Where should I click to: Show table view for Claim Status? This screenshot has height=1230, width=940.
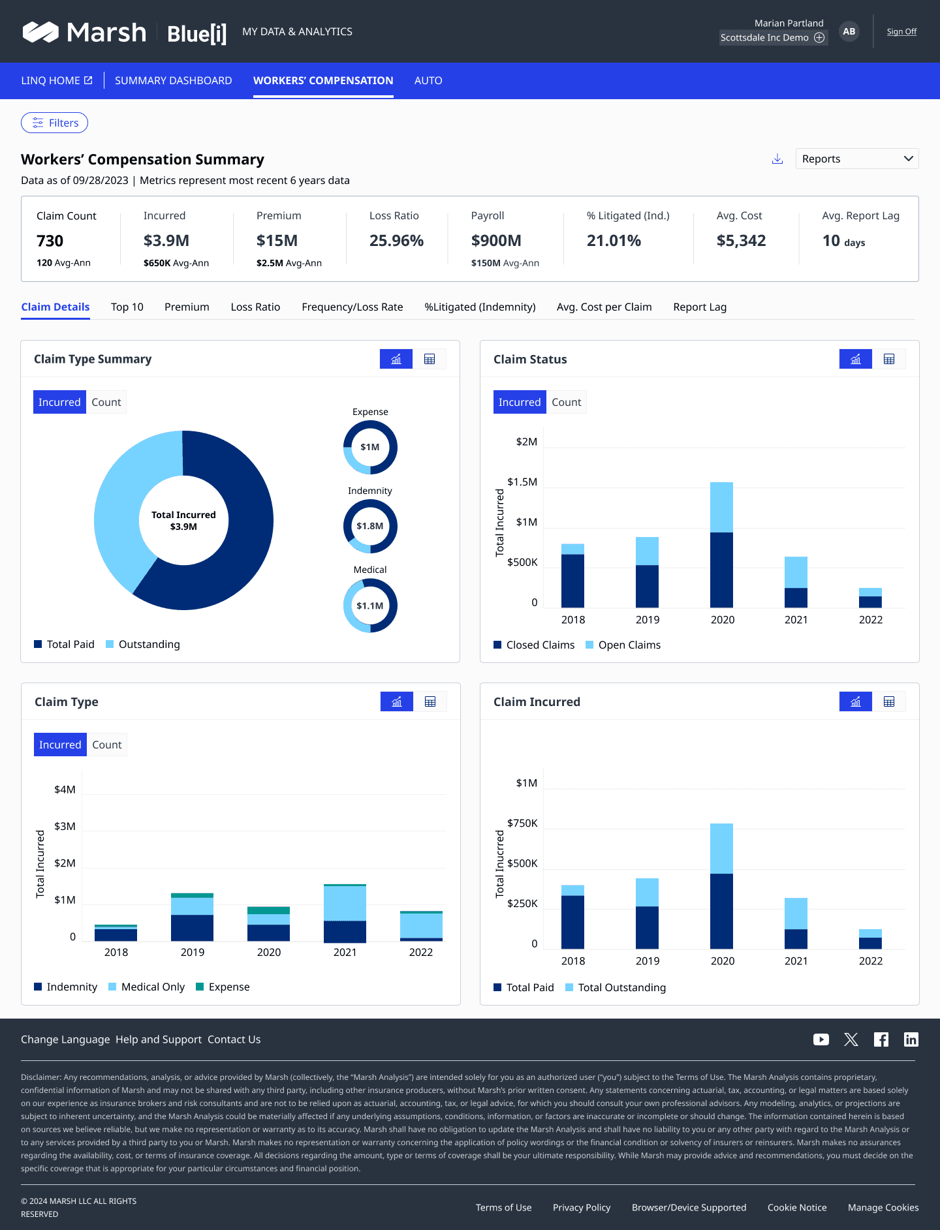click(x=889, y=359)
